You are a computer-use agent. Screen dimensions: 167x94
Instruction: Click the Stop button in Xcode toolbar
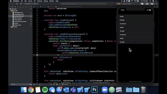pos(21,4)
